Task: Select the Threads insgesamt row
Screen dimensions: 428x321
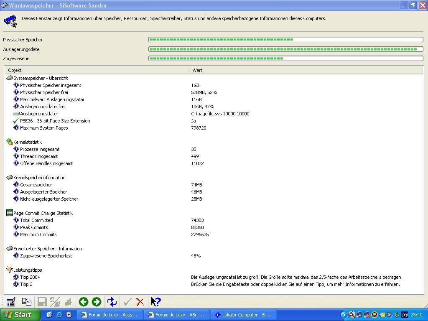Action: pos(214,156)
